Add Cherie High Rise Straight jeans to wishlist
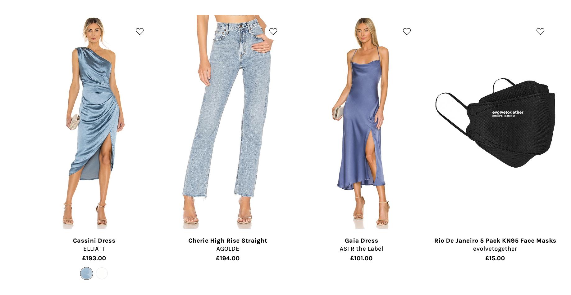 pyautogui.click(x=273, y=31)
